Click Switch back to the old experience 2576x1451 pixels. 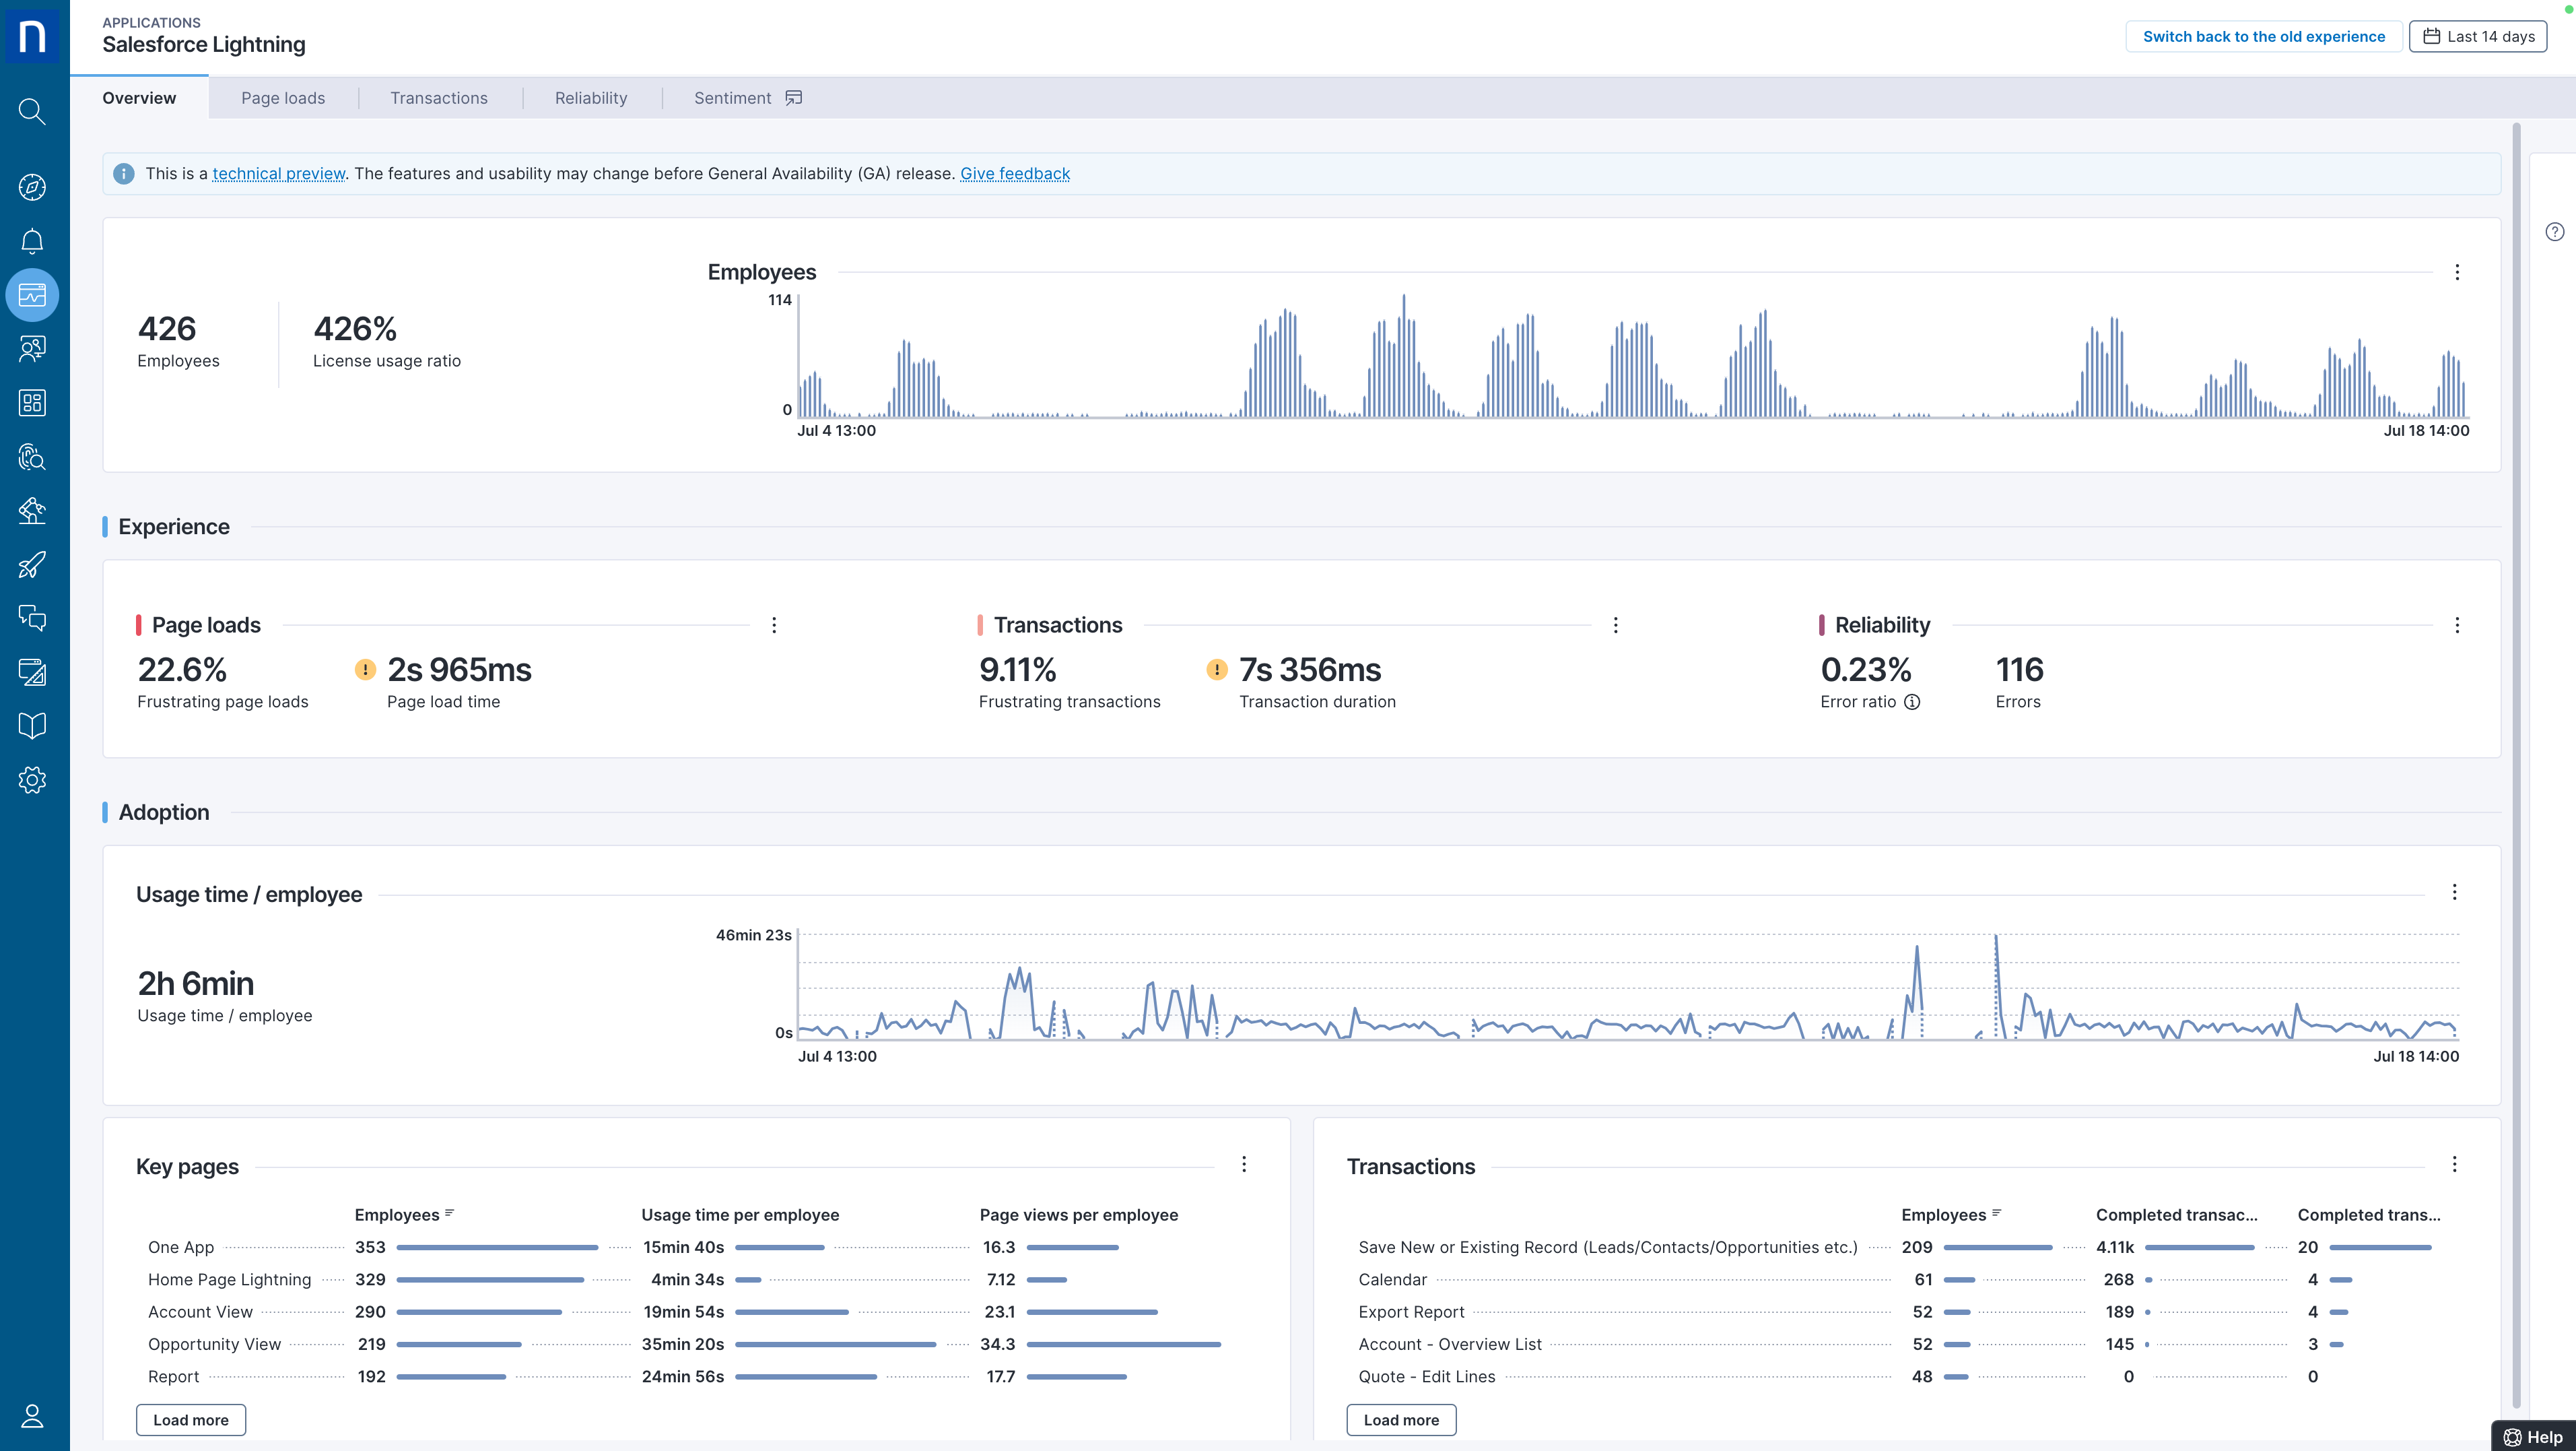[x=2264, y=37]
